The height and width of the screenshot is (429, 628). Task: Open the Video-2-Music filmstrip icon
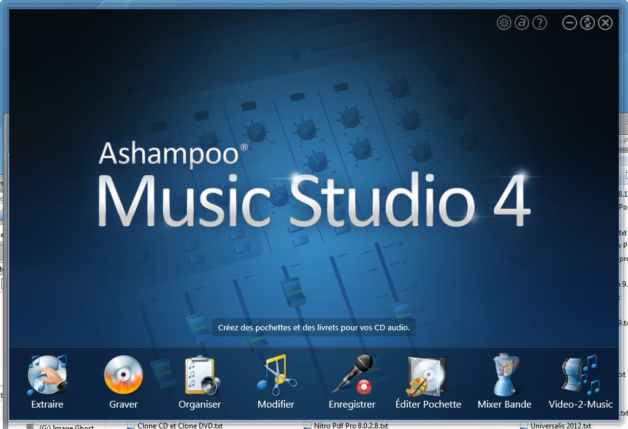click(580, 375)
